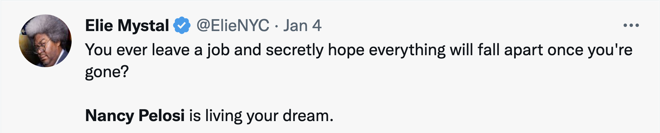660x133 pixels.
Task: Click "is living your dream." text
Action: point(261,115)
